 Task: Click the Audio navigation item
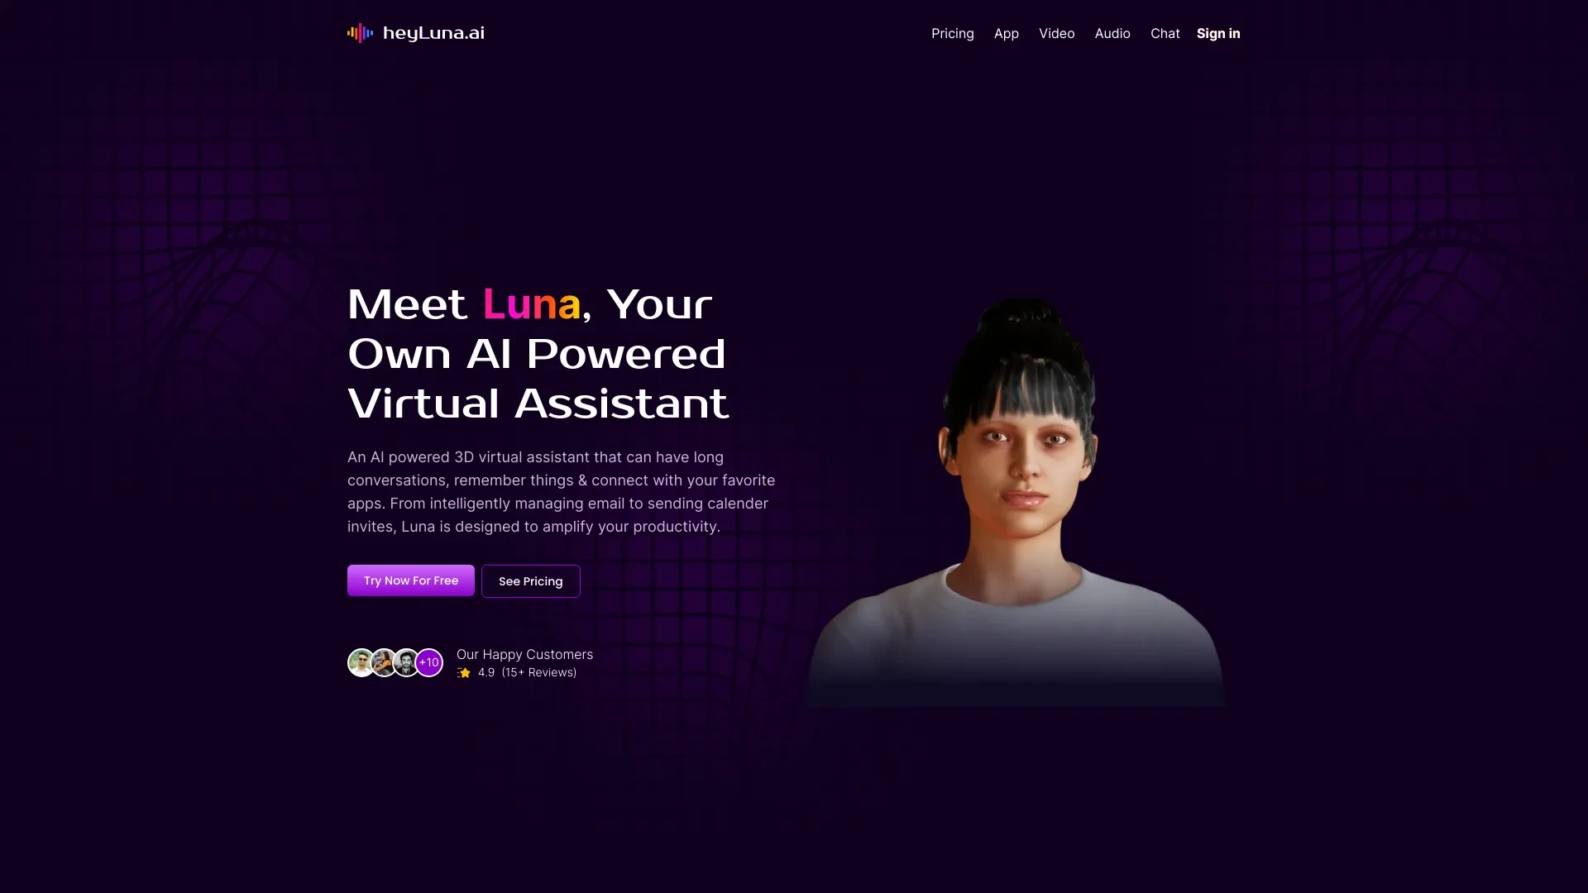pyautogui.click(x=1112, y=33)
